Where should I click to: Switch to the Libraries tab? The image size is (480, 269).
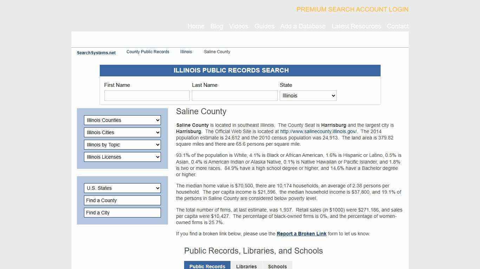246,266
